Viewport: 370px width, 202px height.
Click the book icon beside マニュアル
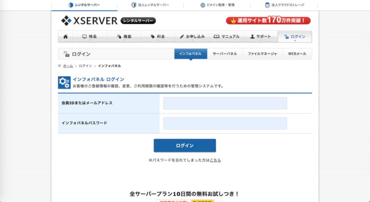[216, 36]
